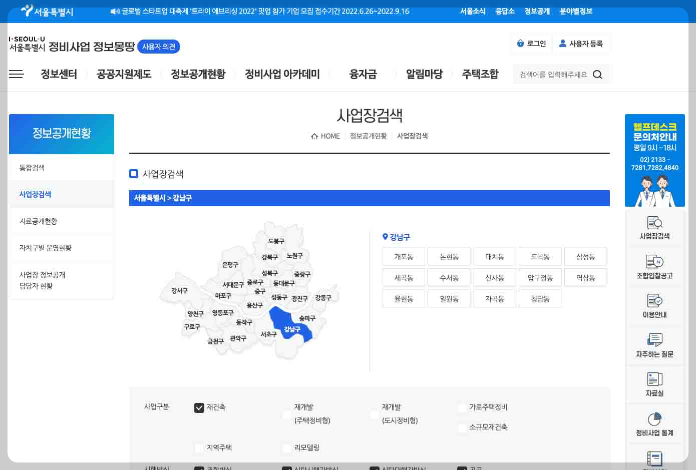Viewport: 696px width, 470px height.
Task: Select 자료공개현황 in left sidebar
Action: (62, 221)
